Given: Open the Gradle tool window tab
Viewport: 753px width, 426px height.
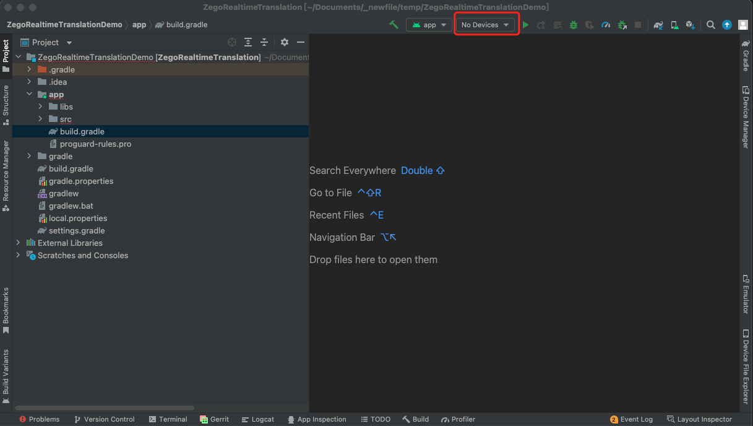Looking at the screenshot, I should click(746, 56).
